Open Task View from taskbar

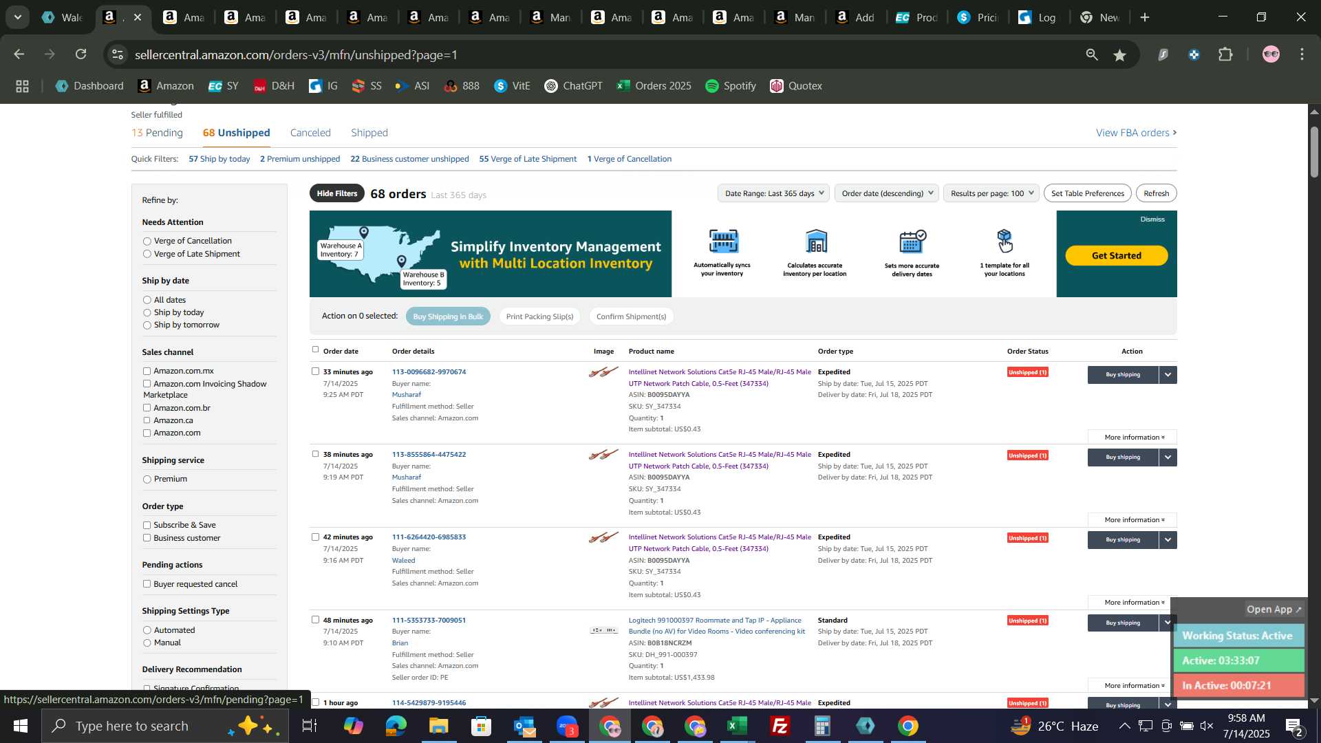tap(310, 726)
